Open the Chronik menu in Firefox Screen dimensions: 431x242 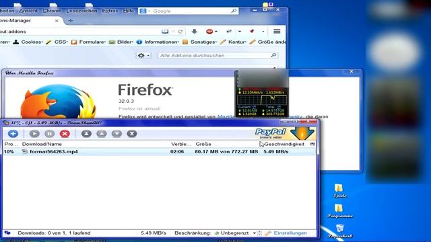tap(52, 11)
